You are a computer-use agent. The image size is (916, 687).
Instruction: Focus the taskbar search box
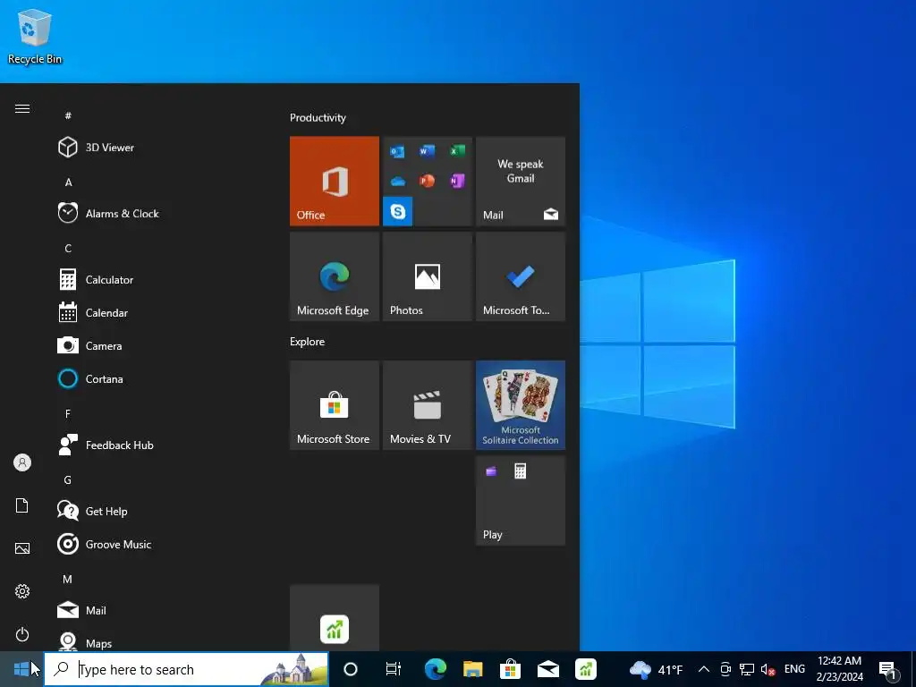[x=186, y=669]
